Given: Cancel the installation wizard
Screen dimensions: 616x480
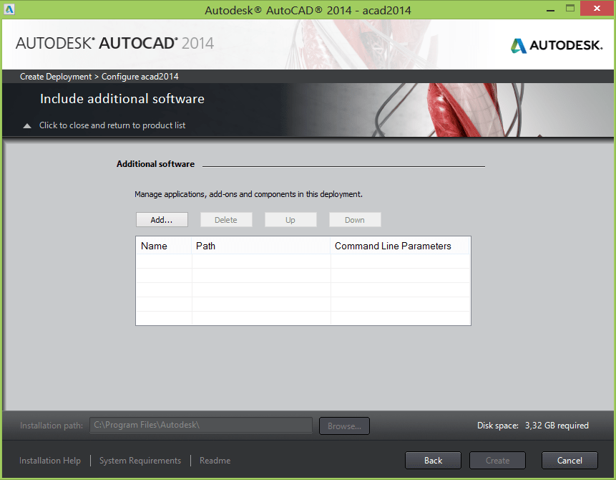Looking at the screenshot, I should tap(569, 461).
